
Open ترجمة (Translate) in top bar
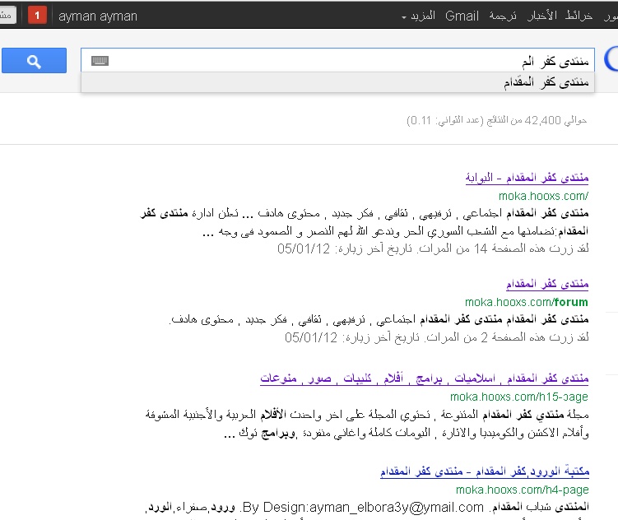pos(503,16)
